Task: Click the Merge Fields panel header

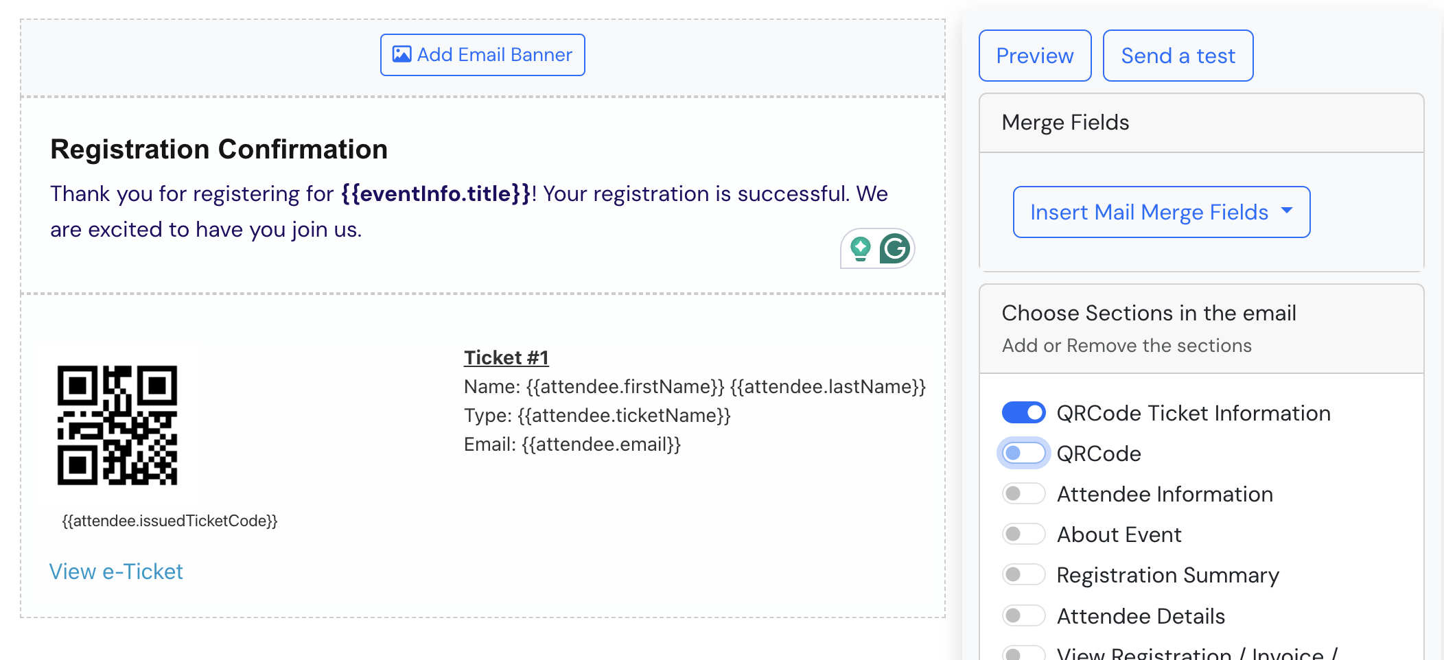Action: pyautogui.click(x=1065, y=123)
